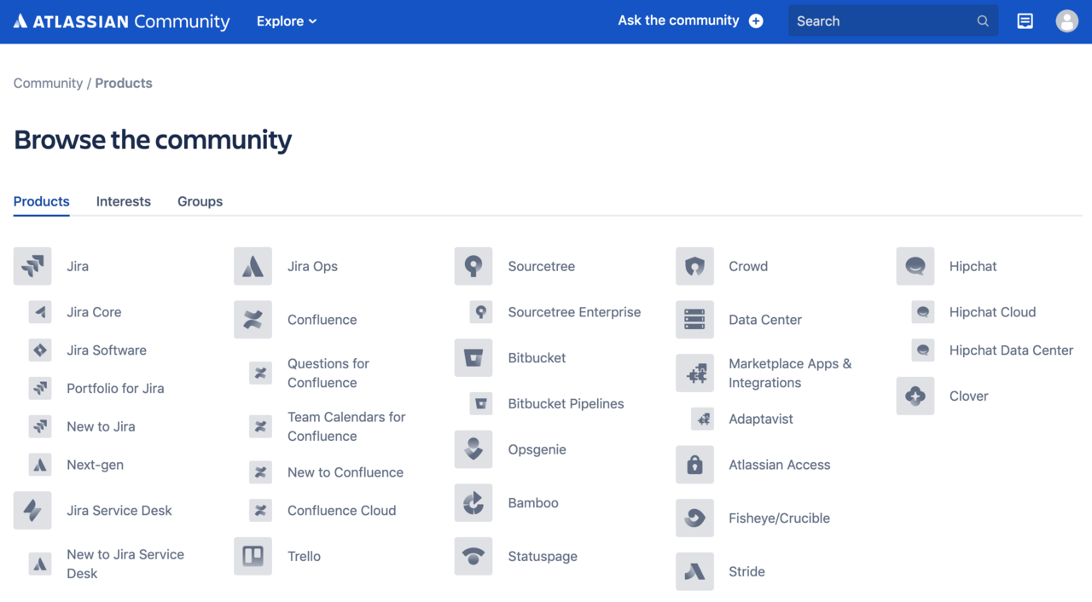The image size is (1092, 602).
Task: Click the Trello board icon
Action: coord(253,556)
